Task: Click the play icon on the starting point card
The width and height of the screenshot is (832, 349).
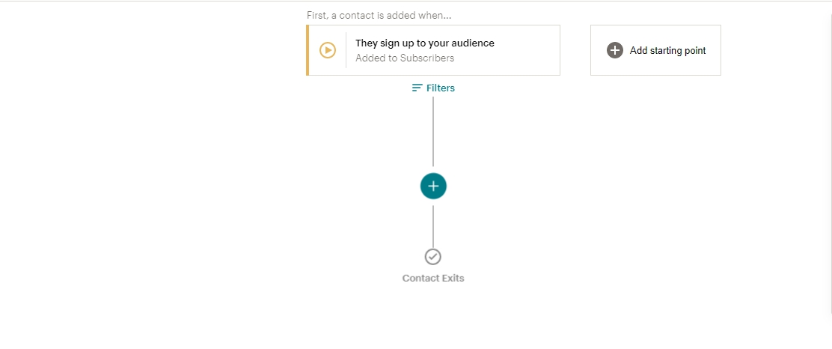Action: pos(328,50)
